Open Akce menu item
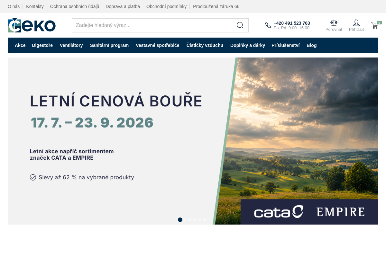The image size is (386, 257). (x=20, y=45)
